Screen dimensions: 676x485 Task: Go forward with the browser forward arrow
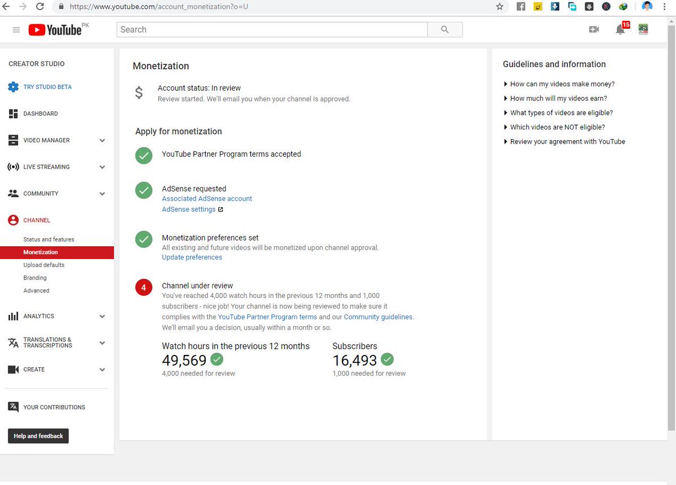coord(23,7)
